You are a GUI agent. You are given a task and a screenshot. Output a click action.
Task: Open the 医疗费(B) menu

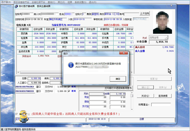tap(6, 2)
